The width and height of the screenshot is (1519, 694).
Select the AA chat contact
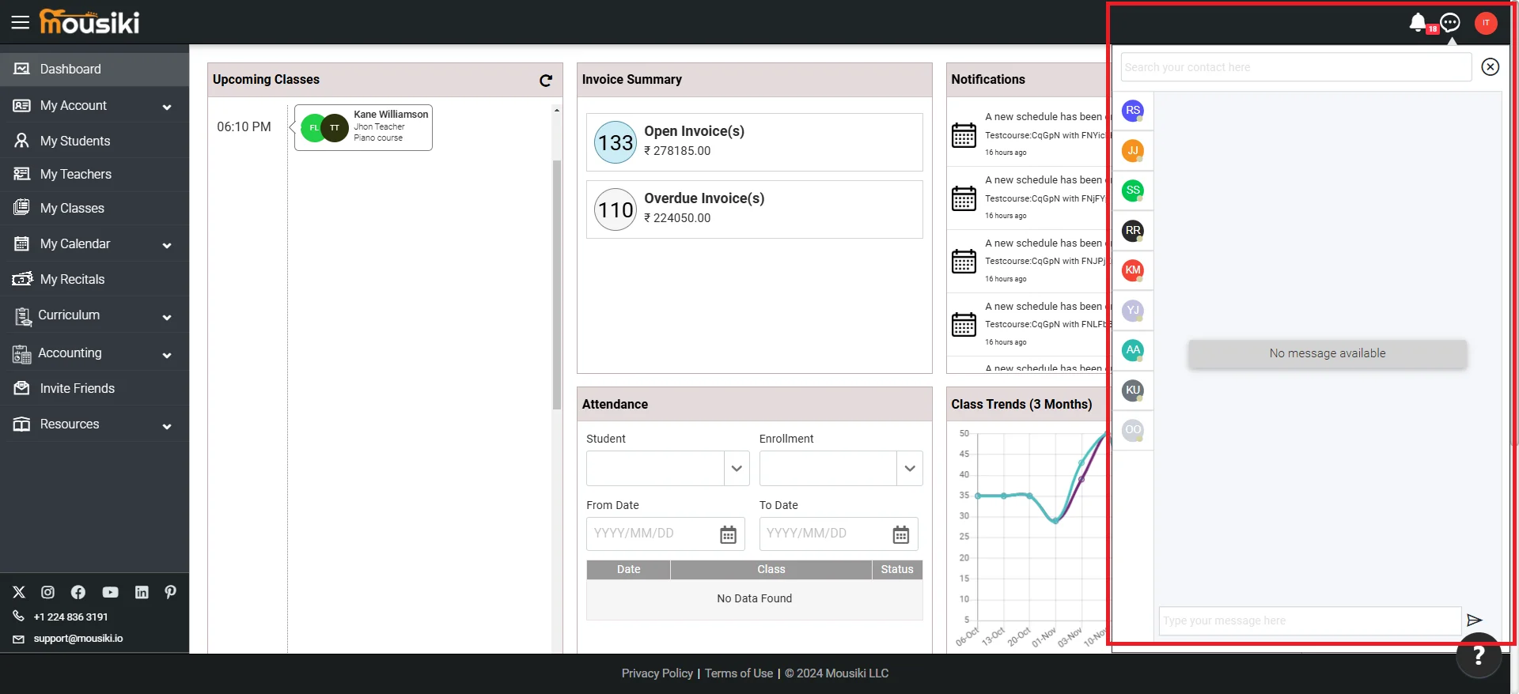(1133, 350)
